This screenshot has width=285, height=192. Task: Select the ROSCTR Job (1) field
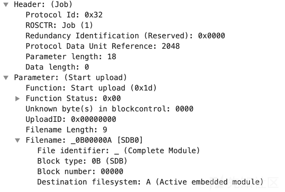tap(59, 25)
